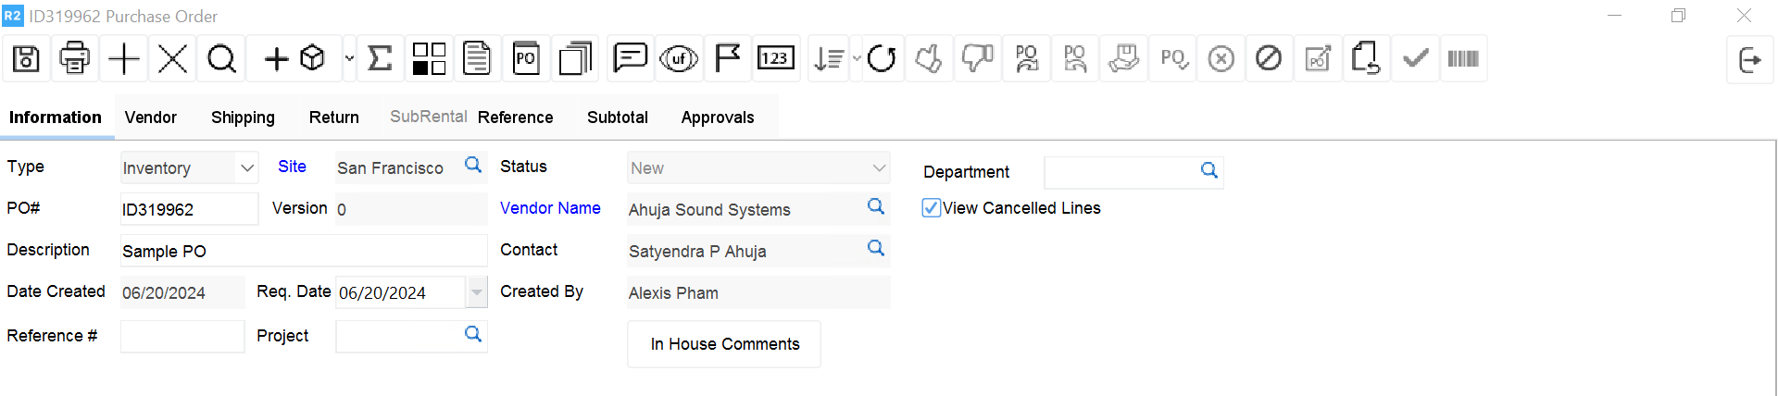Open the Type dropdown showing Inventory
The width and height of the screenshot is (1778, 396).
click(x=247, y=168)
